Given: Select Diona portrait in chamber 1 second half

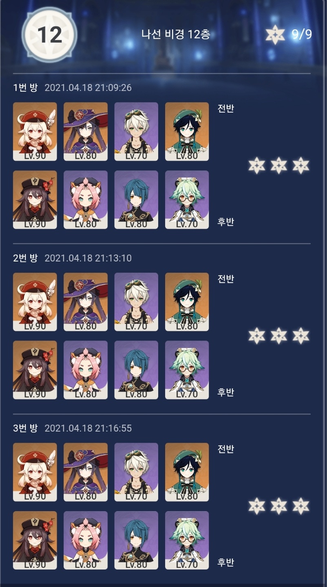Looking at the screenshot, I should (x=86, y=199).
